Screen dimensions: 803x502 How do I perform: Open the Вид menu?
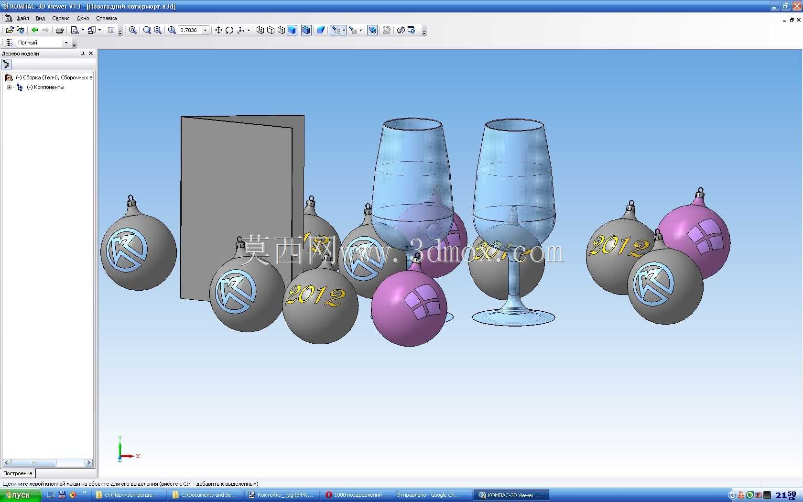pyautogui.click(x=40, y=18)
